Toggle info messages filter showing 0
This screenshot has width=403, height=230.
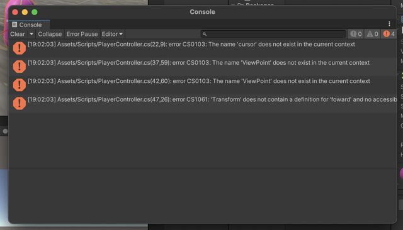click(x=356, y=34)
